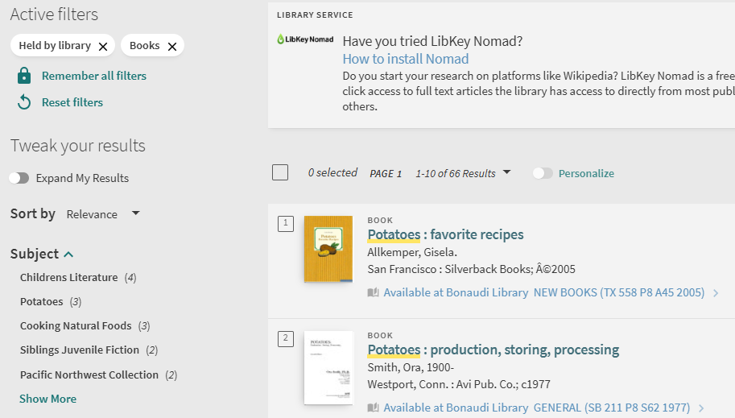
Task: Check the select-all results checkbox
Action: click(280, 172)
